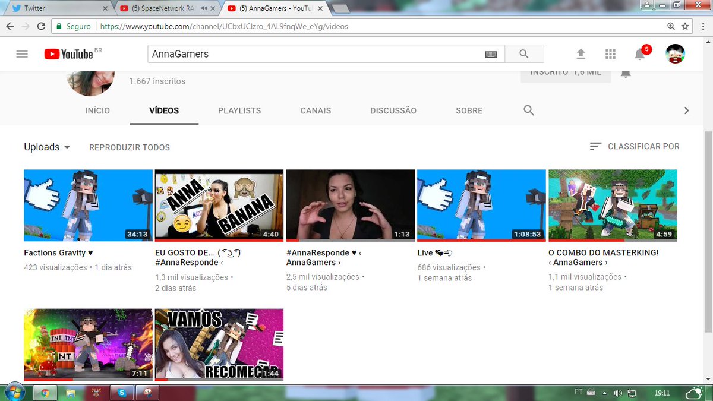The width and height of the screenshot is (713, 401).
Task: Open the CLASSIFICAR POR sort menu
Action: (635, 146)
